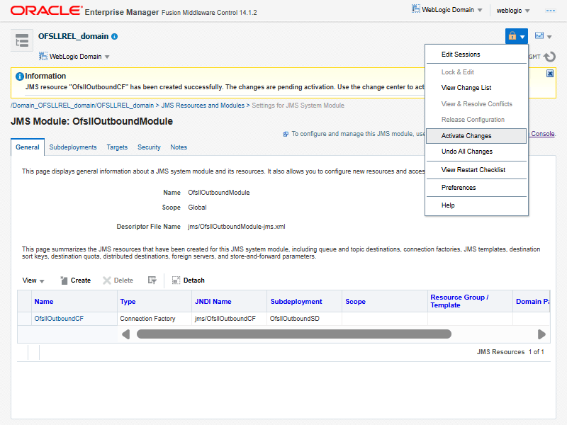Click the three-dot overflow menu in header

click(551, 11)
